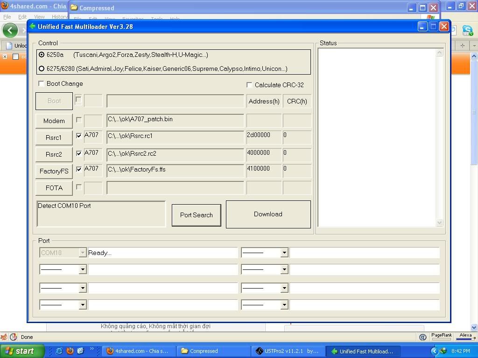Click the Unified Fast Multiloader title bar icon
Viewport: 478px width, 358px height.
pos(33,27)
